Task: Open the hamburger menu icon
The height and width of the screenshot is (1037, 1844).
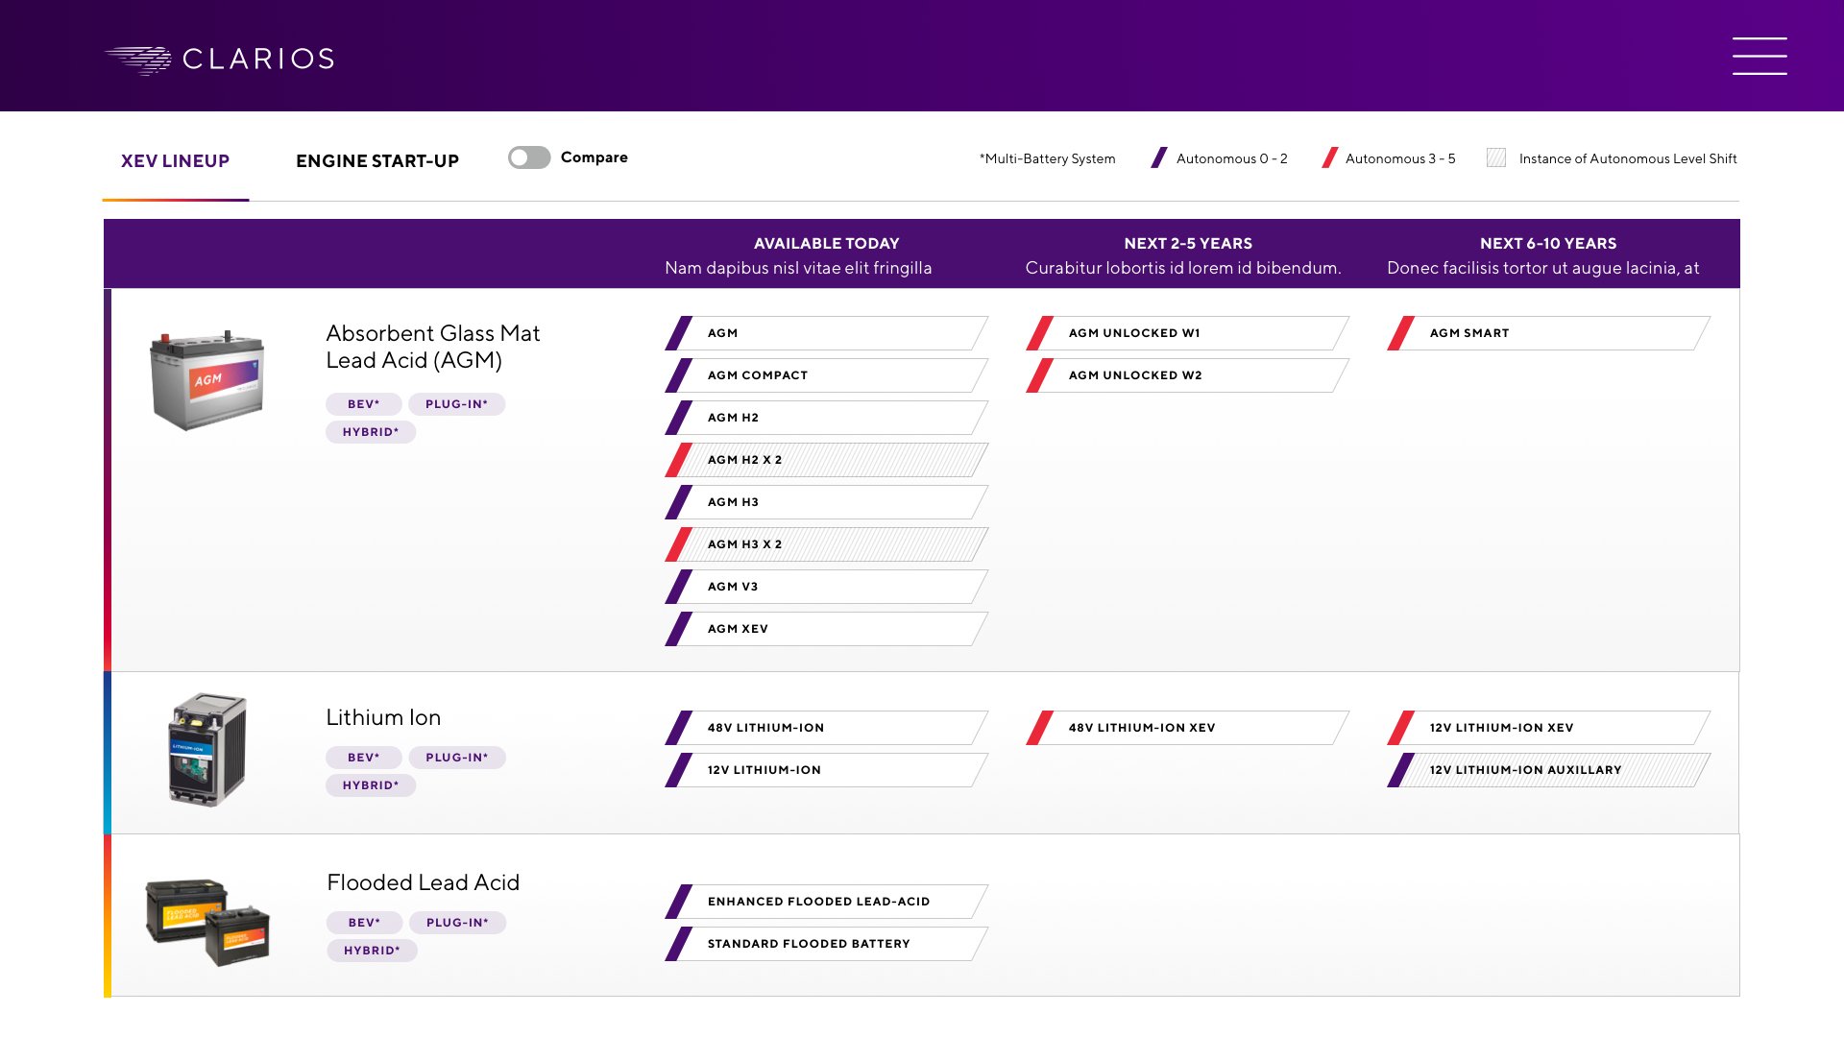Action: coord(1759,56)
